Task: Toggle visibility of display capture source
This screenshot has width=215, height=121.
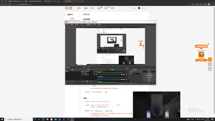Action: tap(94, 75)
